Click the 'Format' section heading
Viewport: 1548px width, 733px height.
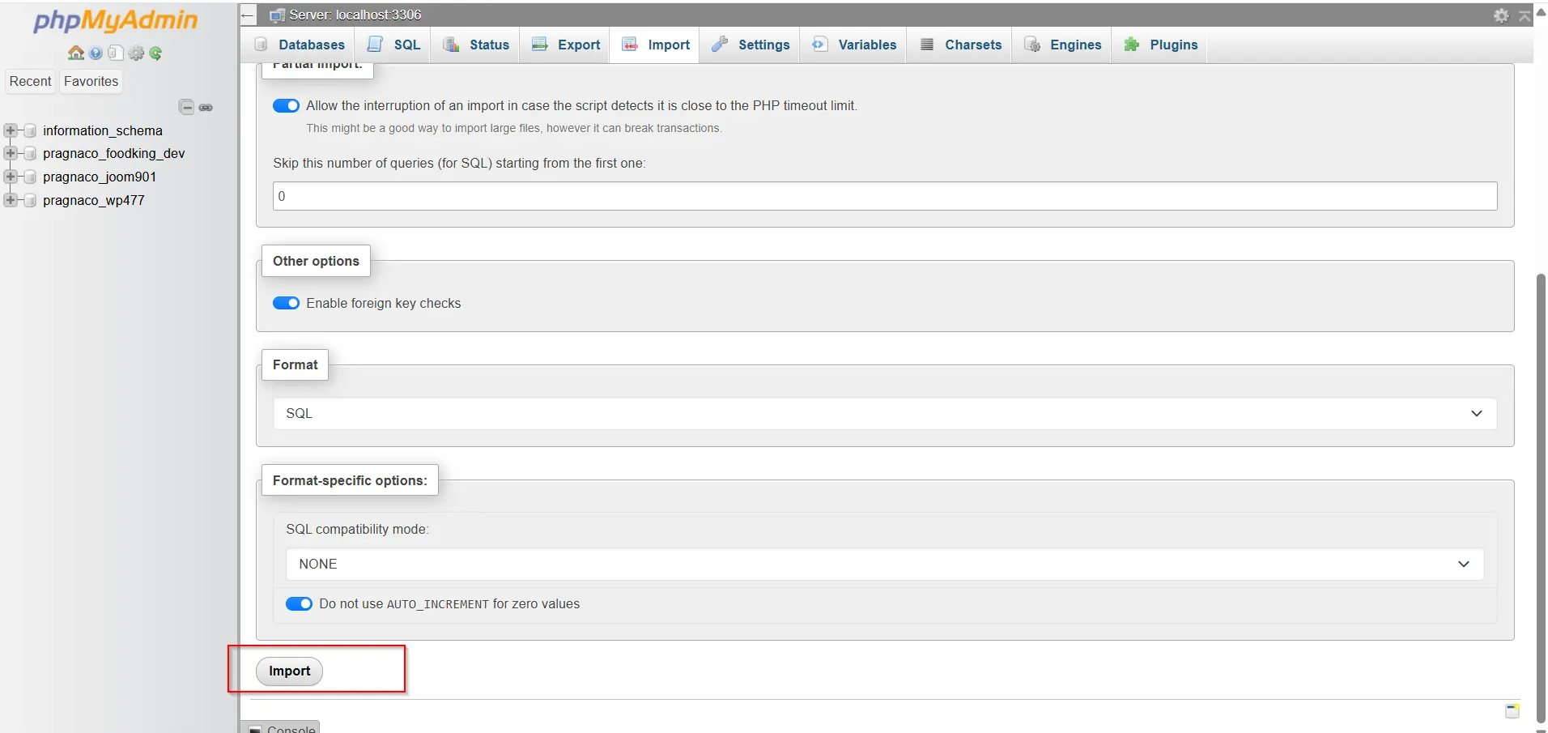296,365
